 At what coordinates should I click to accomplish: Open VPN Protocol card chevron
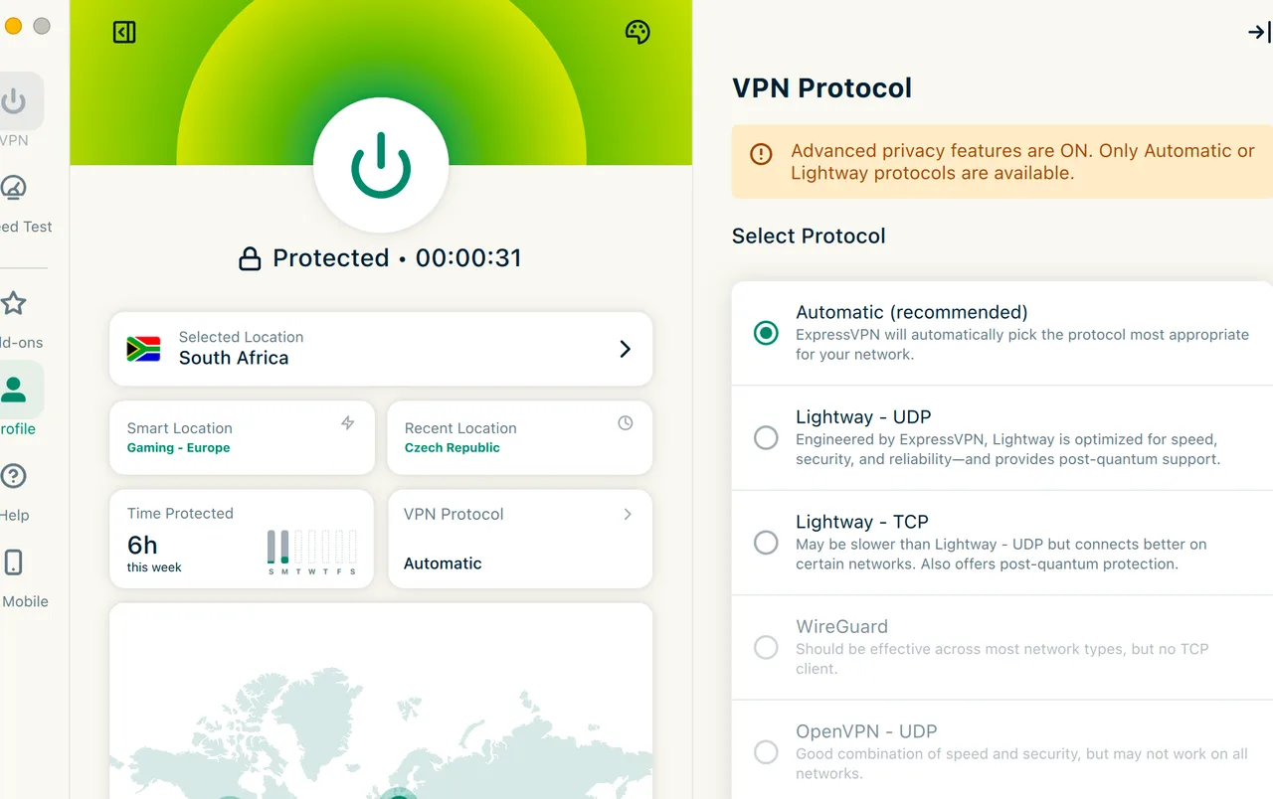tap(628, 514)
